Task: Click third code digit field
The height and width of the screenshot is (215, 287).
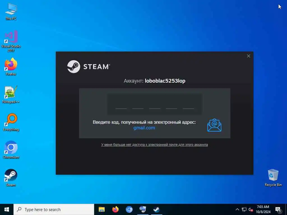Action: [155, 105]
